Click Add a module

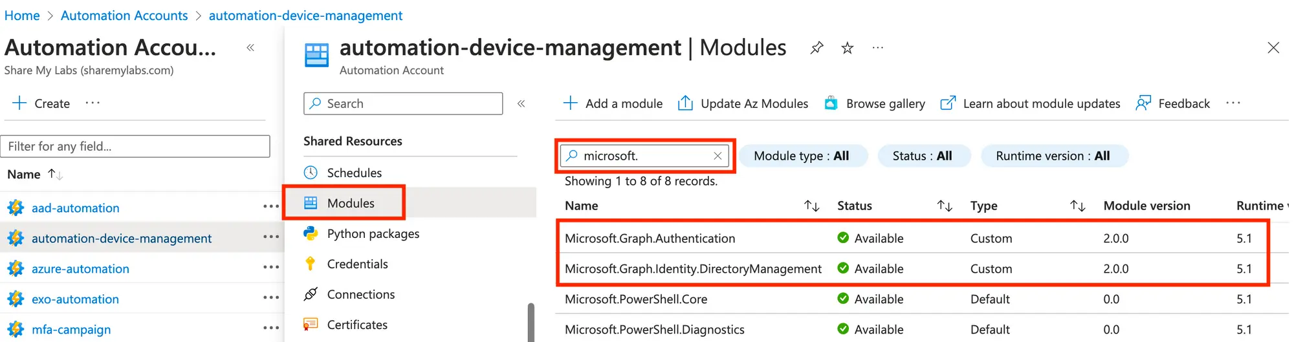point(613,103)
